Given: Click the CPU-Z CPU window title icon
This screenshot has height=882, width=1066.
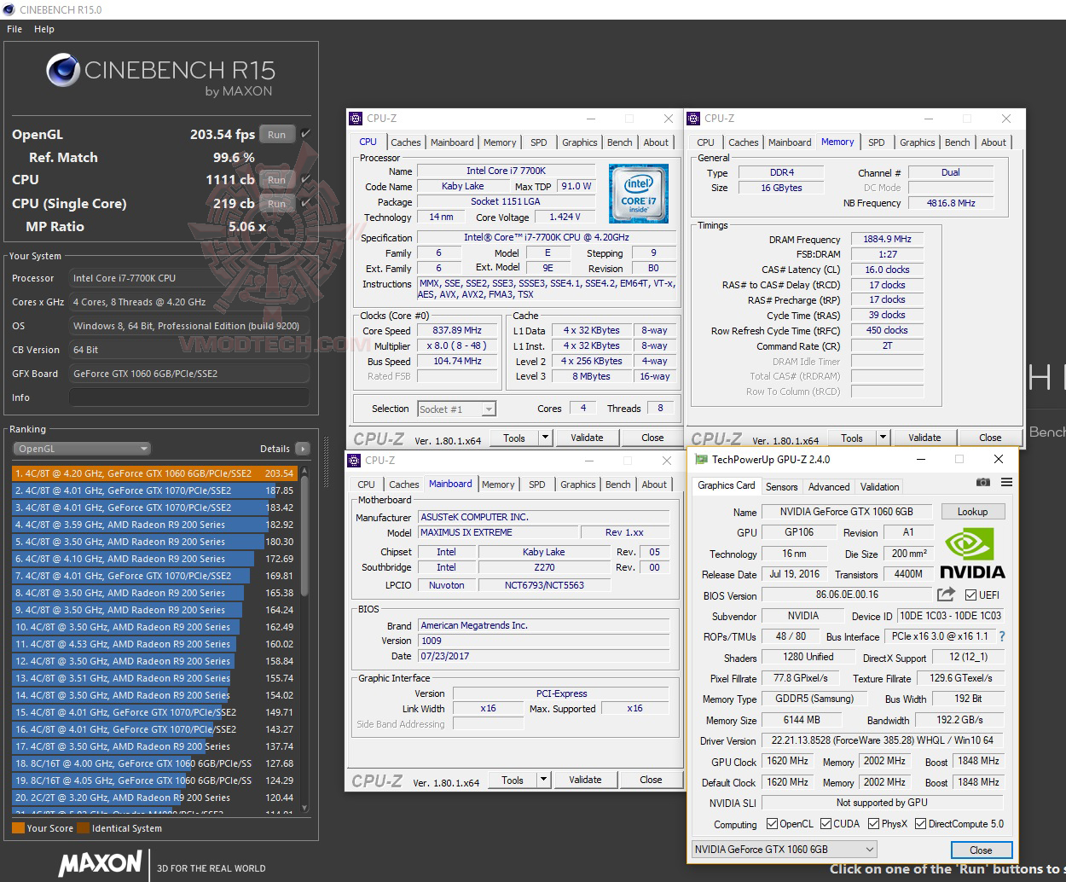Looking at the screenshot, I should coord(356,119).
